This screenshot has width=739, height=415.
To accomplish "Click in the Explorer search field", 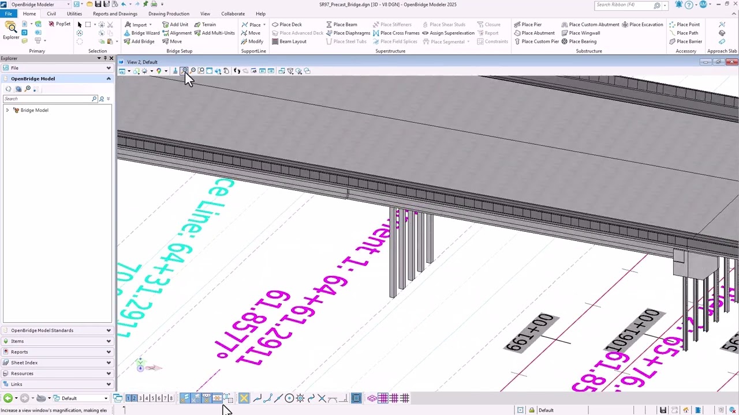I will click(47, 99).
